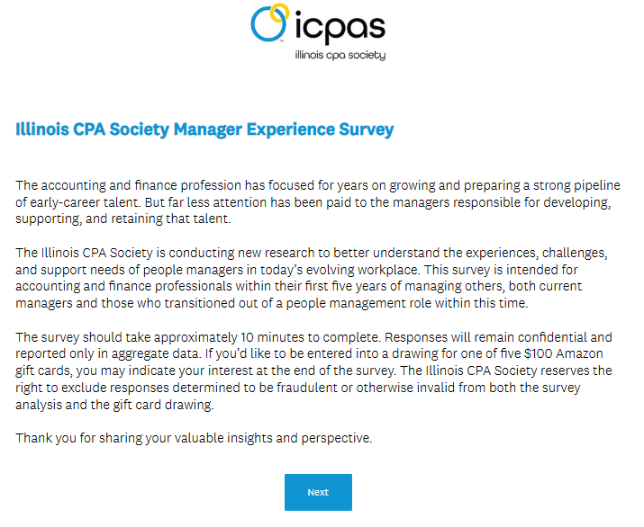Click the word "Survey" in the heading
This screenshot has height=527, width=644.
point(367,130)
